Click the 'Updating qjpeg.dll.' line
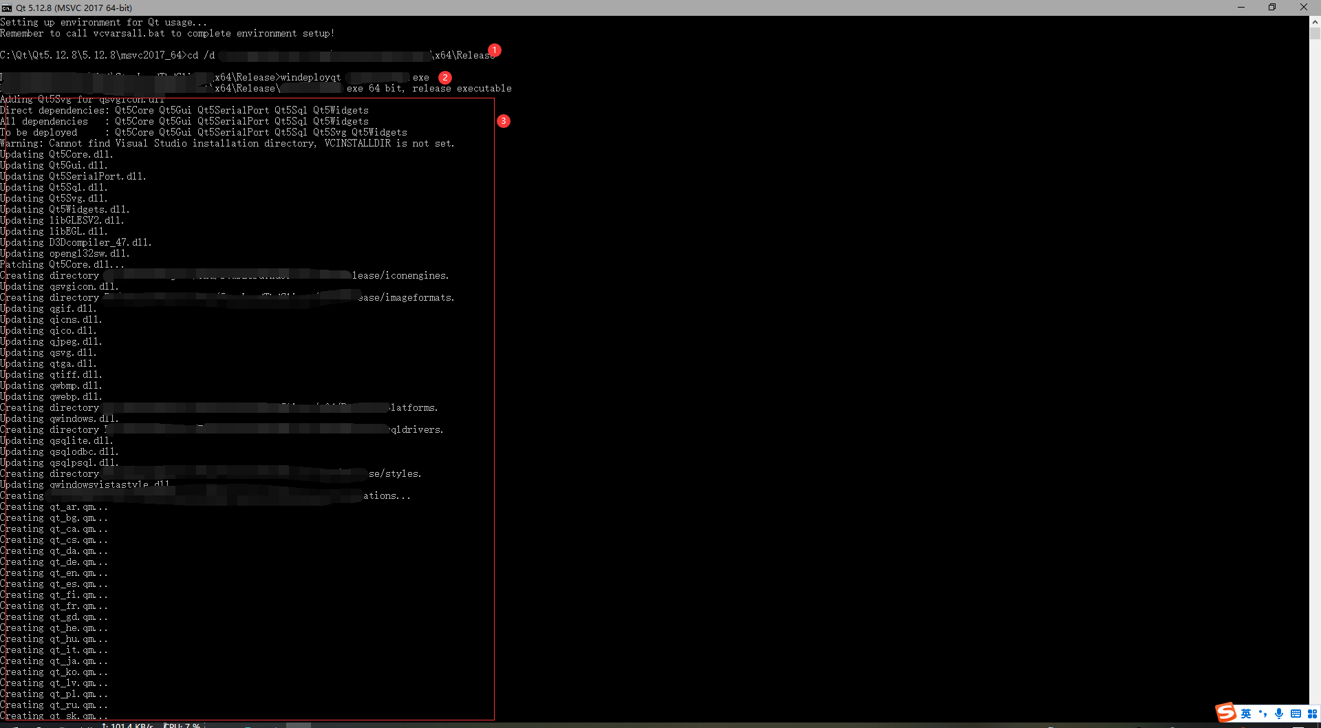The width and height of the screenshot is (1321, 728). 51,342
